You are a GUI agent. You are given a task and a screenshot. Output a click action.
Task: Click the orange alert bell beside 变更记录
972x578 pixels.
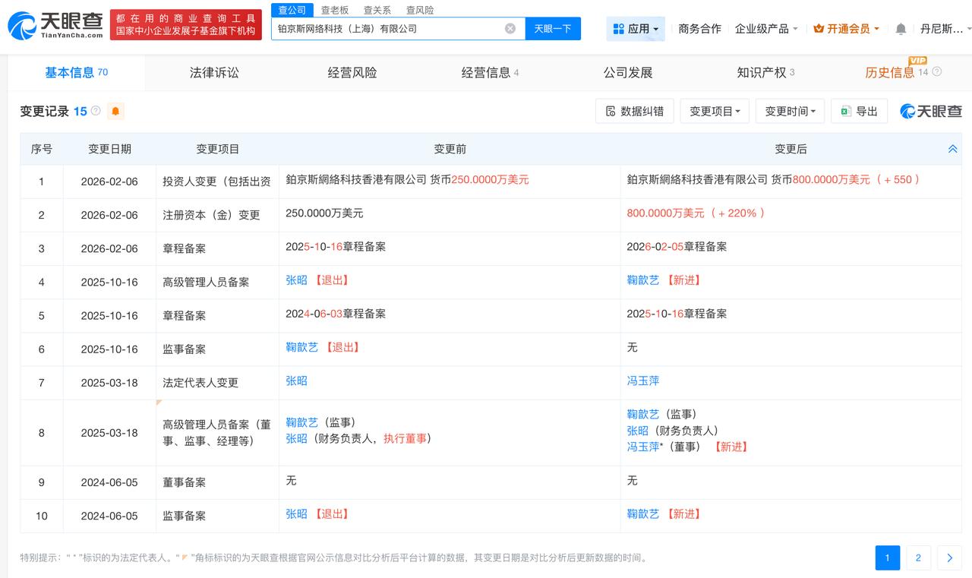115,112
